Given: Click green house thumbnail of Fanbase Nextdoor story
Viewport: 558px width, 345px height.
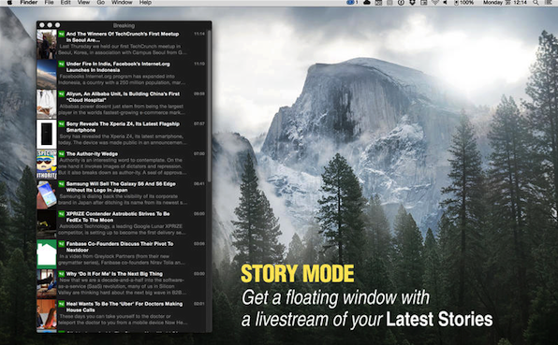Looking at the screenshot, I should [x=47, y=254].
